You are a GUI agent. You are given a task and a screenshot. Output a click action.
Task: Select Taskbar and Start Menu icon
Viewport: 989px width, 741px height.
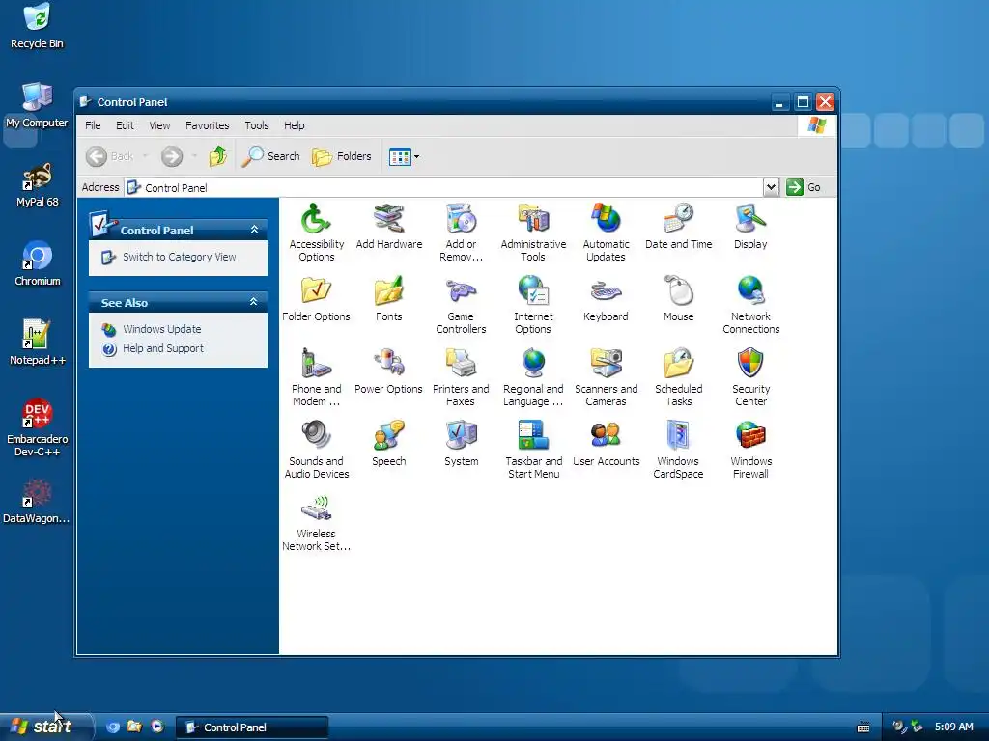[533, 436]
